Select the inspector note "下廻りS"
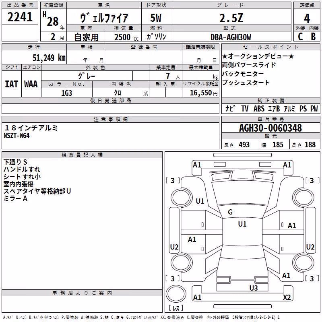 coord(15,162)
